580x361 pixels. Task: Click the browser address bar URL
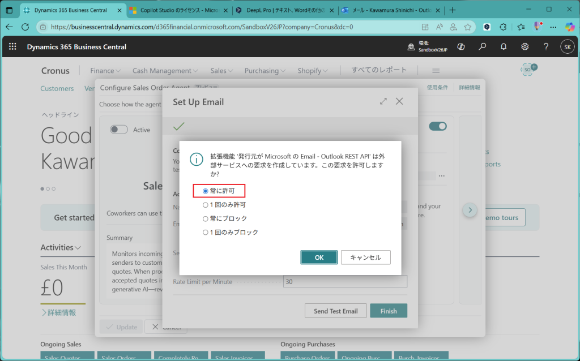tap(202, 27)
